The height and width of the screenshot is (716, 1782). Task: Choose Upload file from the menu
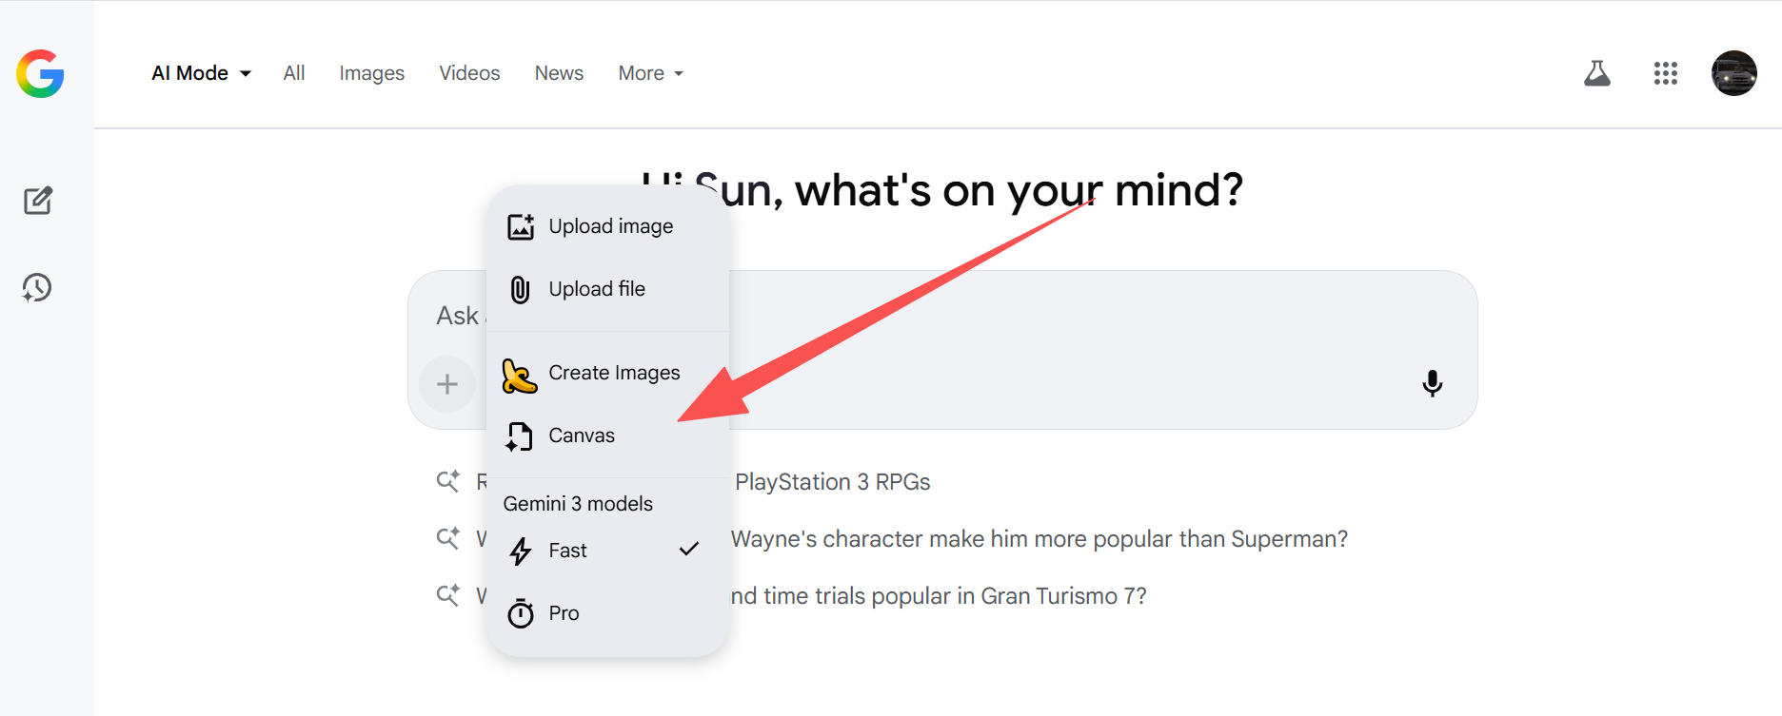click(596, 289)
